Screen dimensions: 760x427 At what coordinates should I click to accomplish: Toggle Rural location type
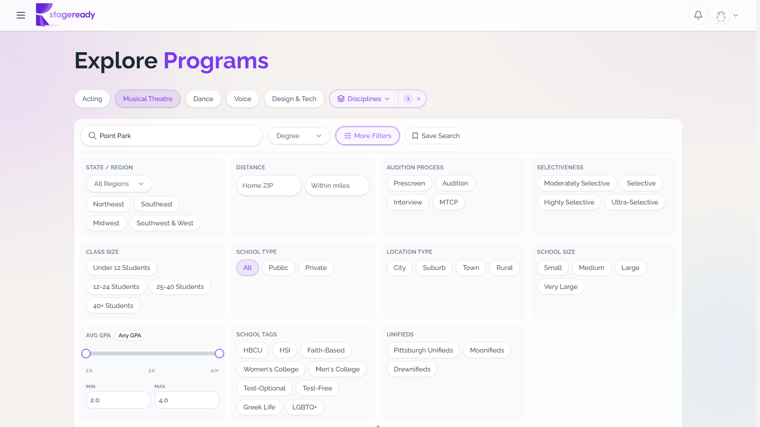[x=504, y=268]
